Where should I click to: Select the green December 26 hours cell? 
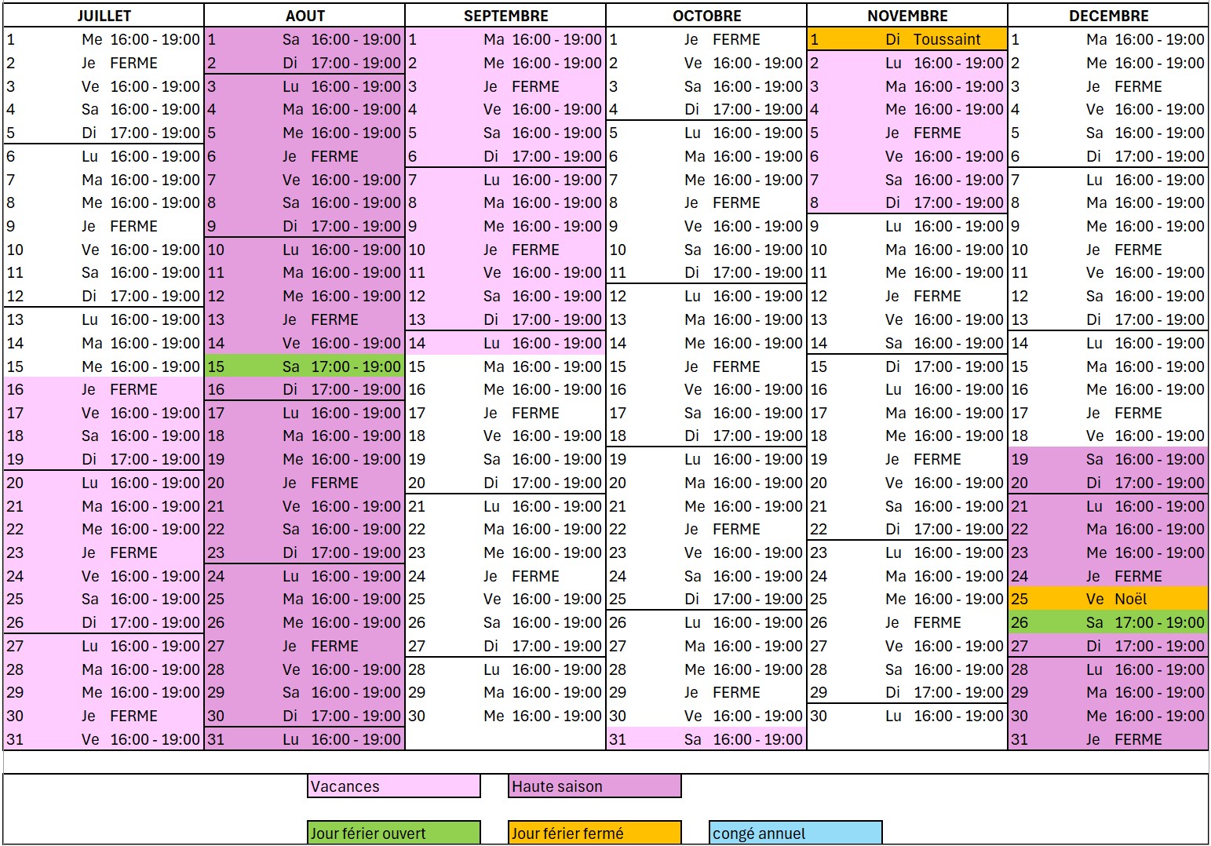tap(1159, 623)
